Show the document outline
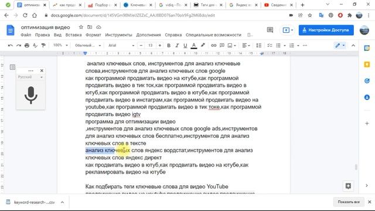The image size is (375, 211). pyautogui.click(x=12, y=67)
